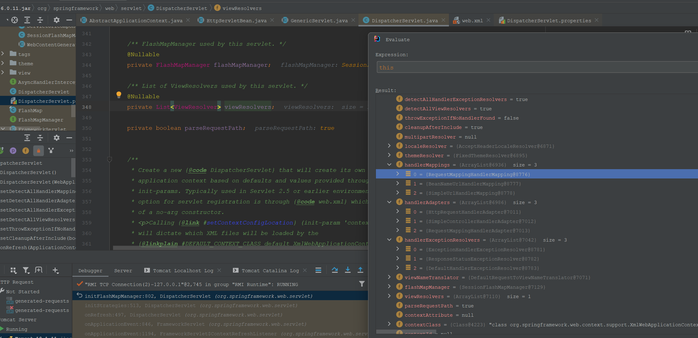698x338 pixels.
Task: Switch to the web.xml editor tab
Action: (x=472, y=20)
